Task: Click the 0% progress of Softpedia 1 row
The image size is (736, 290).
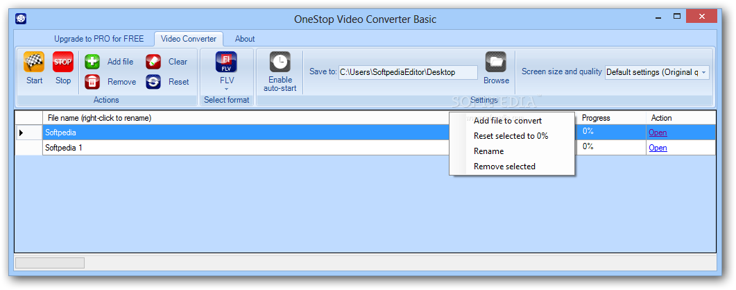Action: [610, 148]
